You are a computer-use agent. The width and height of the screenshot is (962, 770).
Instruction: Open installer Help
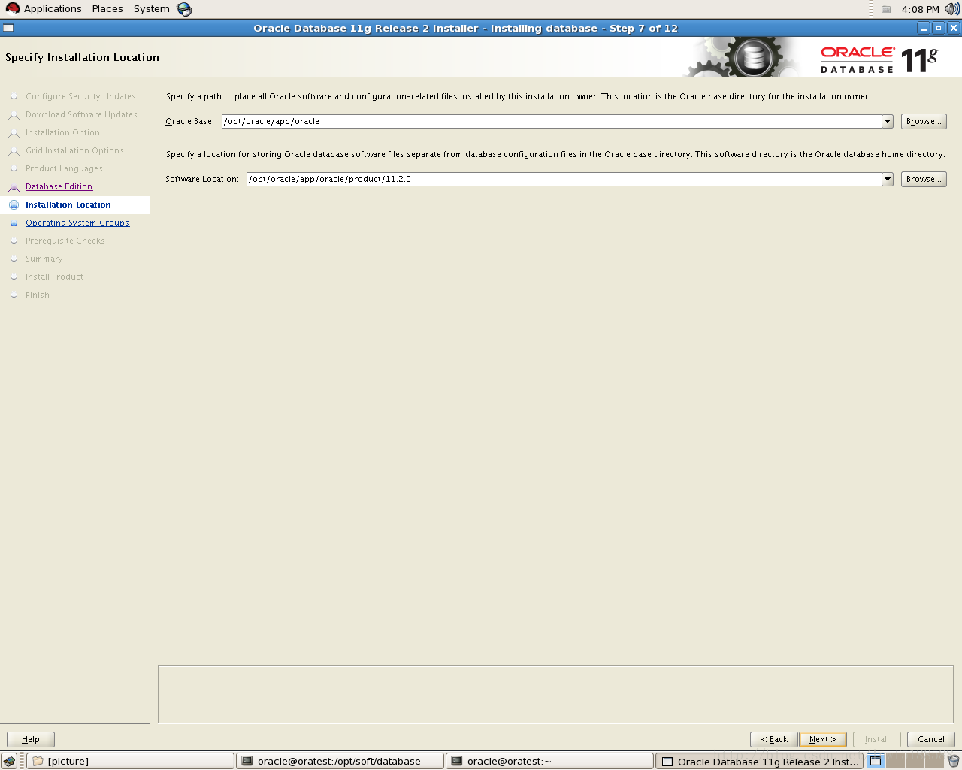tap(31, 739)
